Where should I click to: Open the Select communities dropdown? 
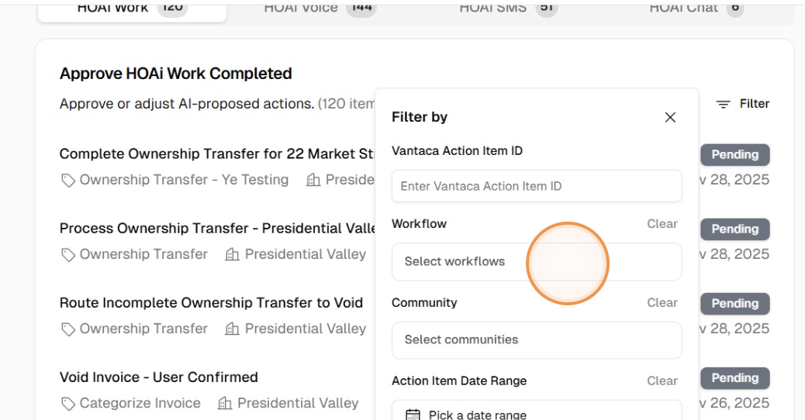tap(537, 340)
